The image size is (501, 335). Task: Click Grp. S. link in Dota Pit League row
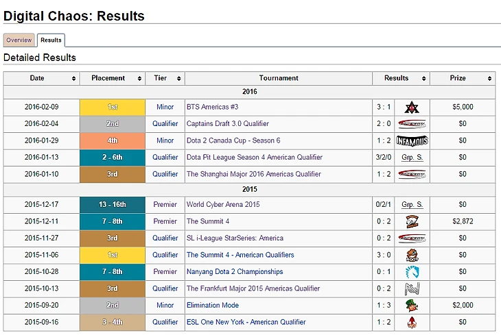(x=412, y=158)
